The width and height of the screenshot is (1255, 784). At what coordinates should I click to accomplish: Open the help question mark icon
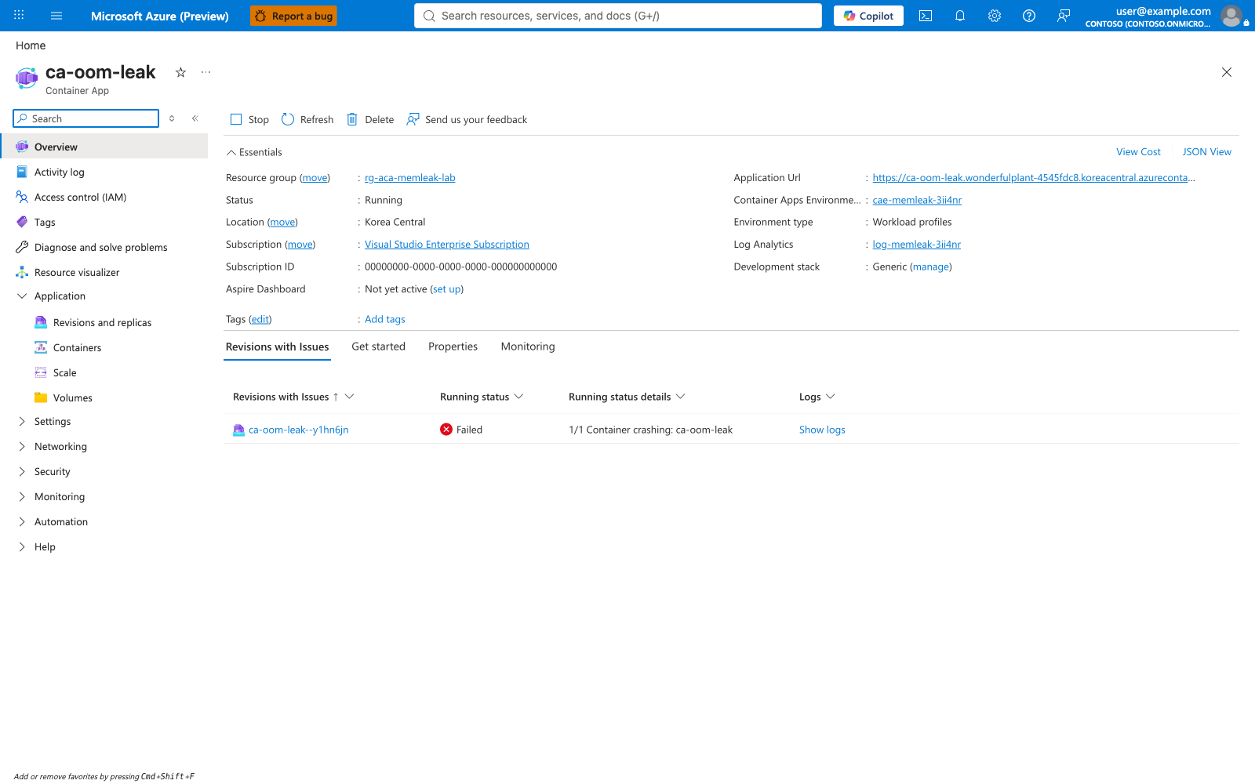click(1029, 16)
